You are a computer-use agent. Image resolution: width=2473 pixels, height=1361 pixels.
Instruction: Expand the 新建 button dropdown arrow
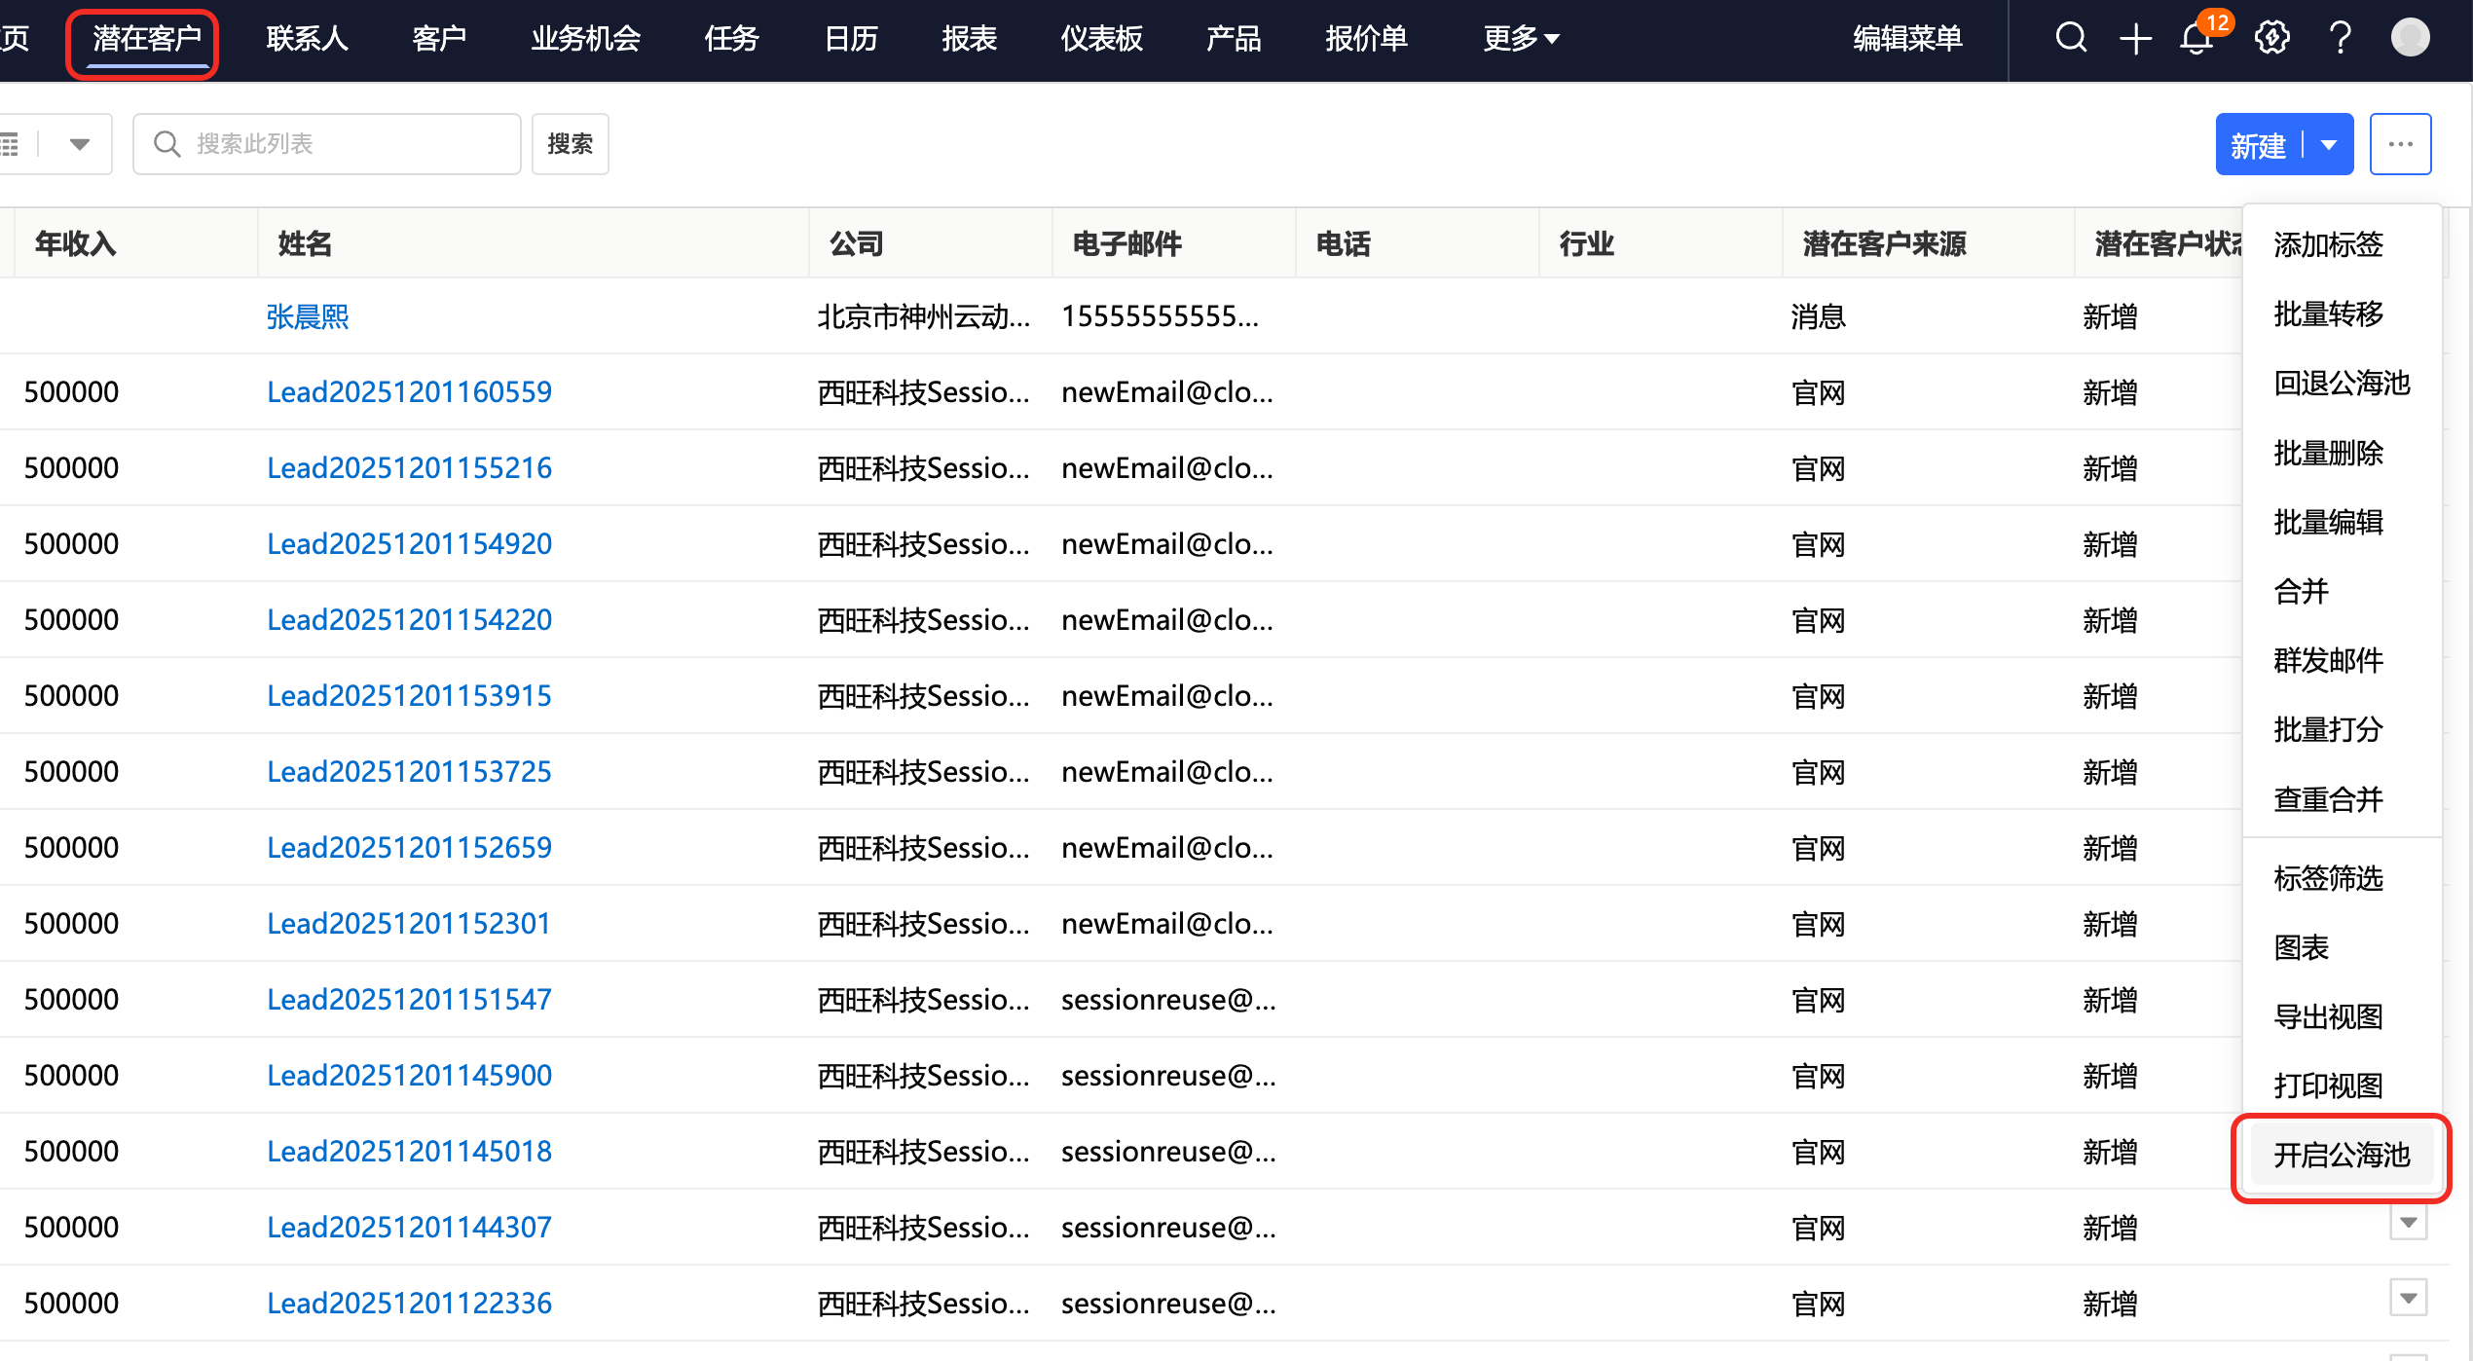pyautogui.click(x=2329, y=144)
